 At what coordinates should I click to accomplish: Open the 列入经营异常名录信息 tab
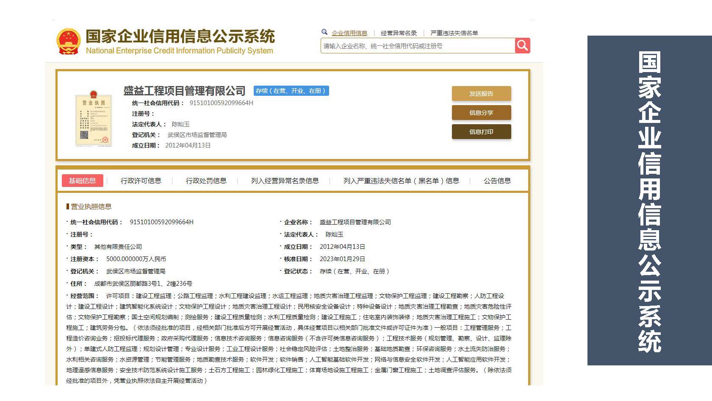[x=285, y=181]
